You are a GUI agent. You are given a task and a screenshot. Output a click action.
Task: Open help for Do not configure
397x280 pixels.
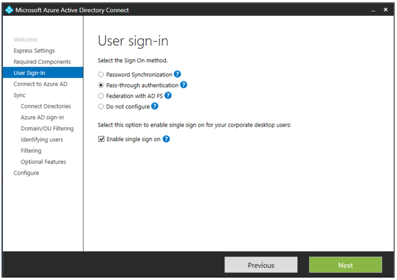(x=155, y=106)
